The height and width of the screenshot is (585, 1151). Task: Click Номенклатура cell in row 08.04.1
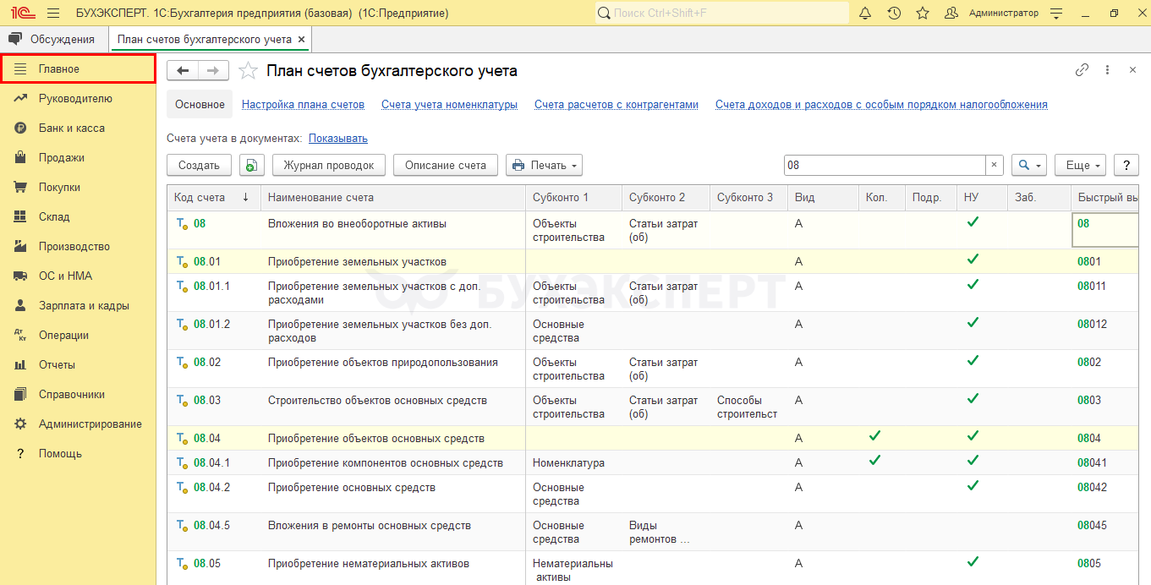573,462
